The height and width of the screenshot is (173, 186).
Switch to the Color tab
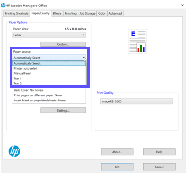(102, 13)
